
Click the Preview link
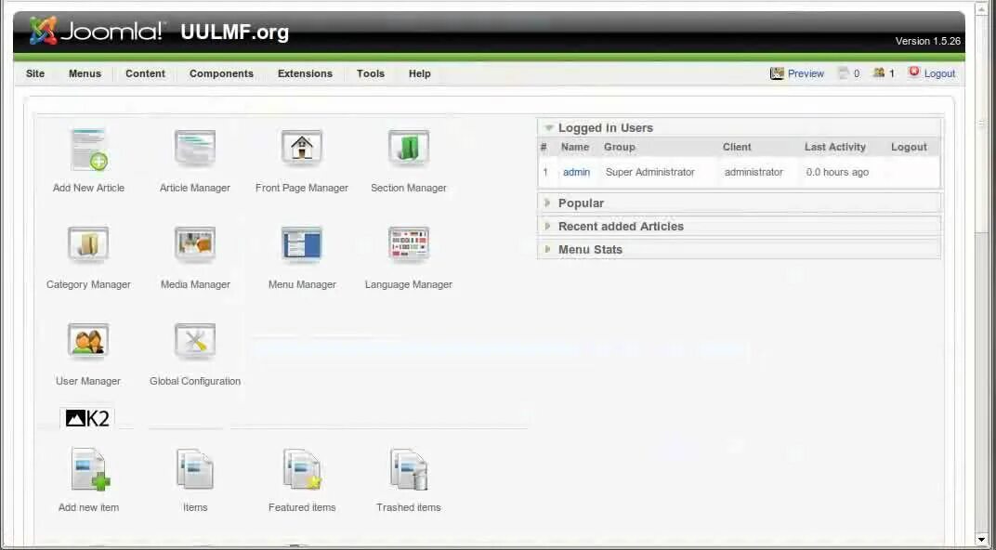click(x=806, y=73)
